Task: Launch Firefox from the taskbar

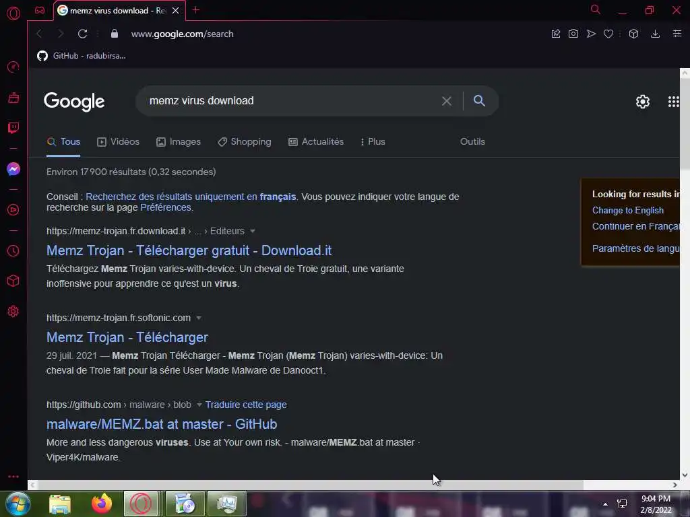Action: (102, 504)
